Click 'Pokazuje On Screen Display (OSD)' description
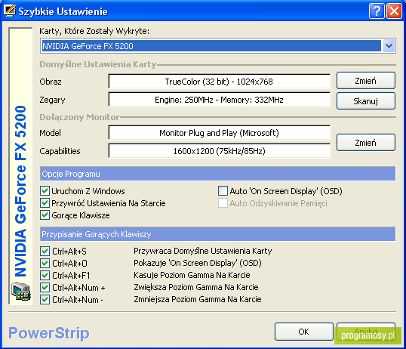406x349 pixels. click(x=198, y=263)
